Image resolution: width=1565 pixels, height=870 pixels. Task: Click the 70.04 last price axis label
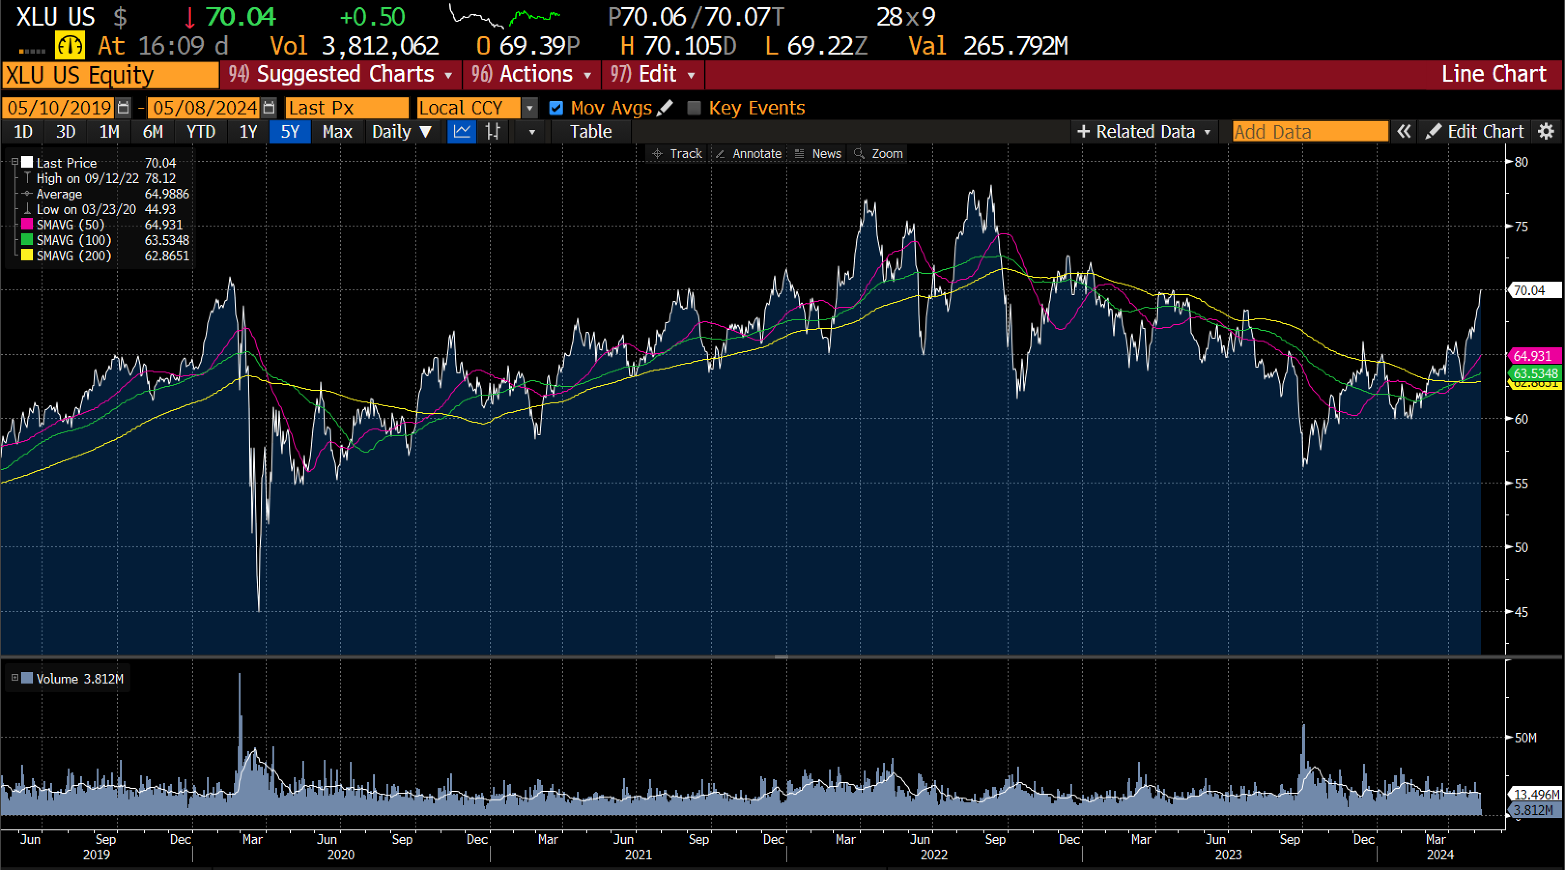1535,290
